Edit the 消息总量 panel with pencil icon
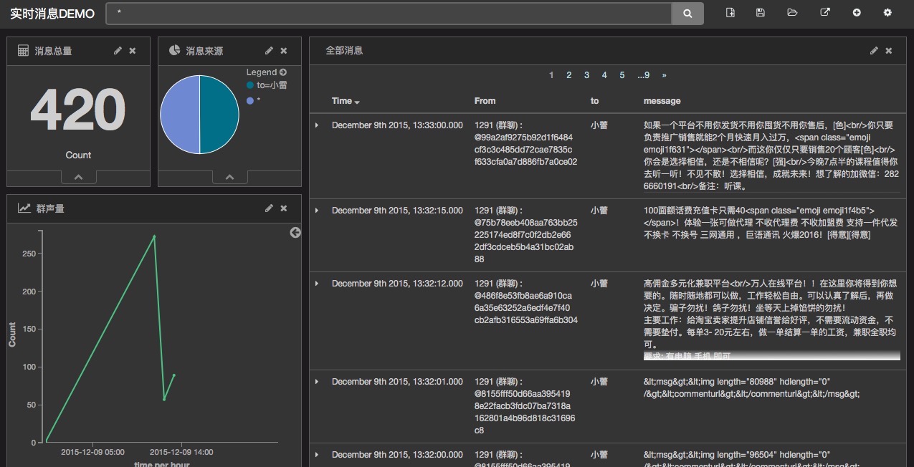Viewport: 914px width, 467px height. pyautogui.click(x=118, y=51)
